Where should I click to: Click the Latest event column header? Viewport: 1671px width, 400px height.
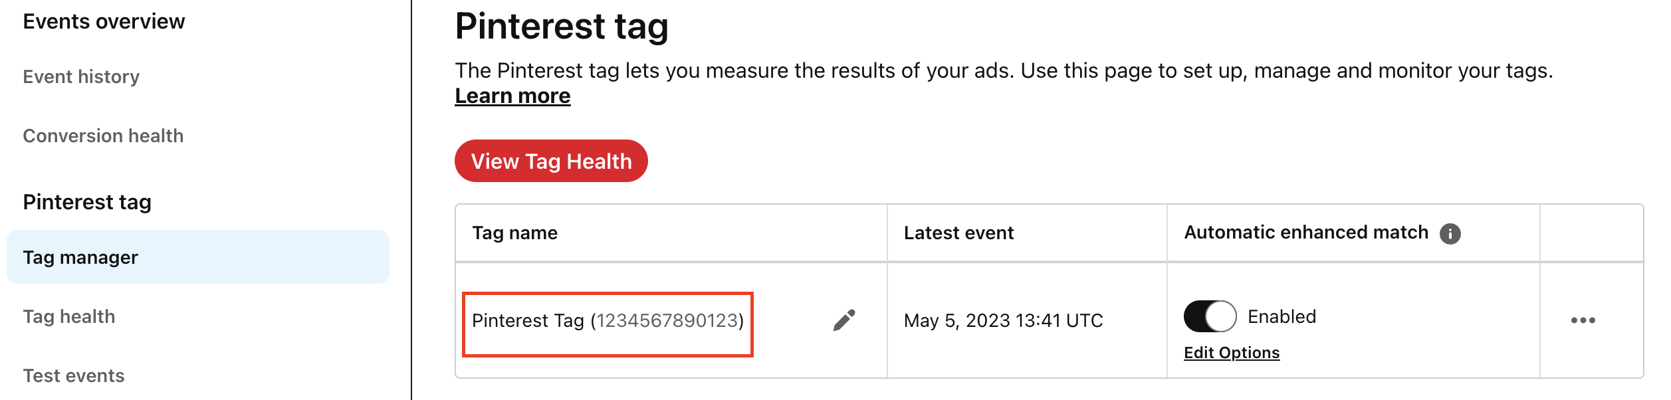tap(958, 233)
